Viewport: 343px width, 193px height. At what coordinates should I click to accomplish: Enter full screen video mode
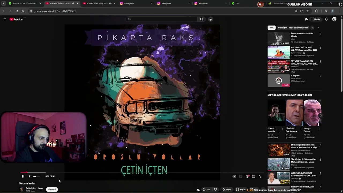tap(260, 176)
